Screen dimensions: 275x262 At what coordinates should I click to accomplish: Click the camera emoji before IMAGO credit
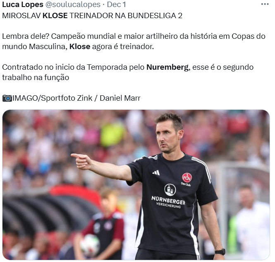tap(7, 98)
